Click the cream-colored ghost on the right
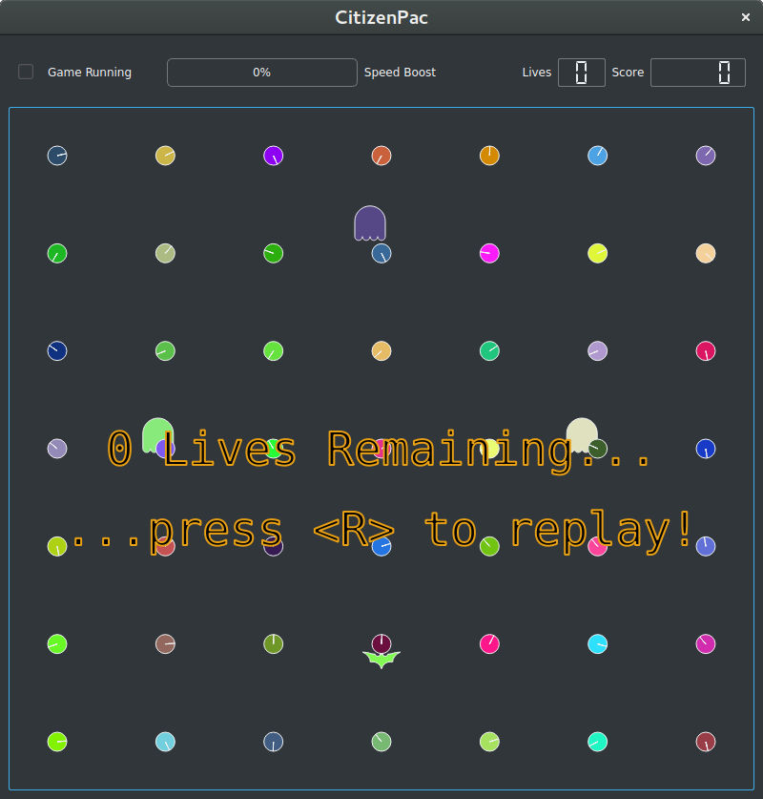This screenshot has width=763, height=799. (x=581, y=434)
